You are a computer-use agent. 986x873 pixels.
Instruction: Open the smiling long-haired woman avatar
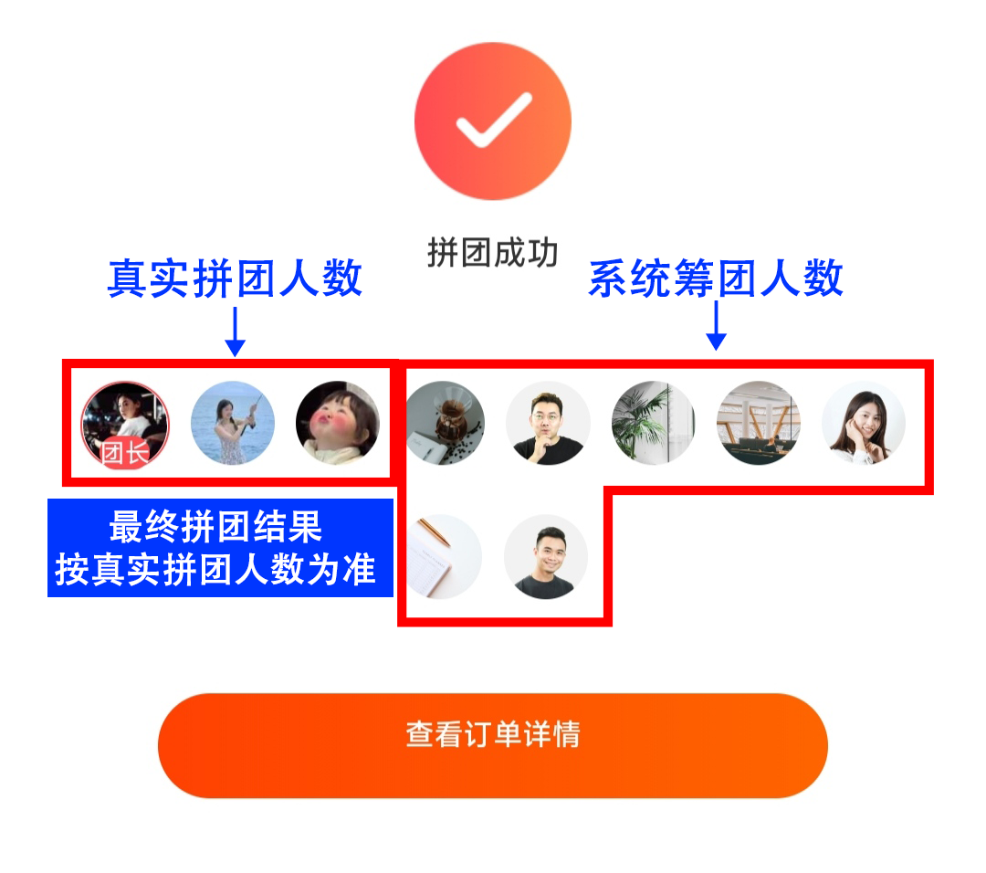(x=864, y=423)
